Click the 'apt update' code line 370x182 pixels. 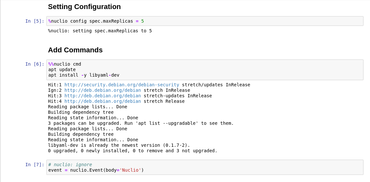[62, 70]
